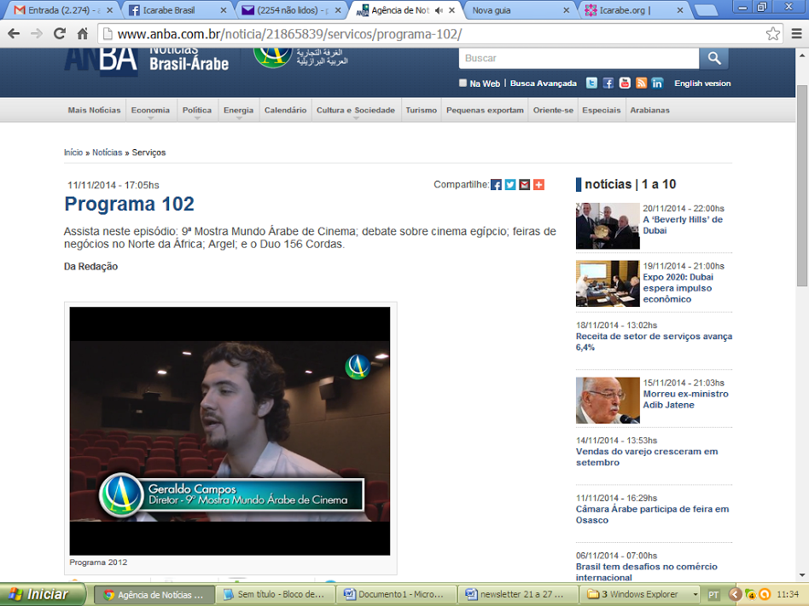Expand the Cultura e Sociedade menu
The height and width of the screenshot is (606, 809).
pos(356,110)
